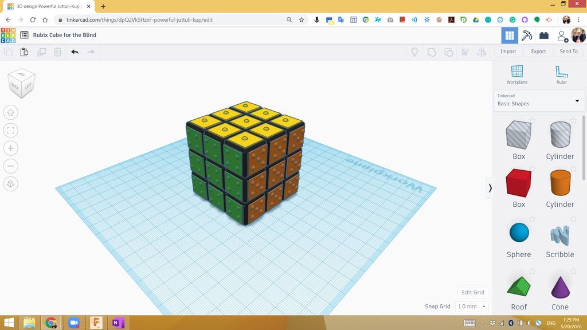Go to the browser home page
Screen dimensions: 587x330
coord(45,20)
